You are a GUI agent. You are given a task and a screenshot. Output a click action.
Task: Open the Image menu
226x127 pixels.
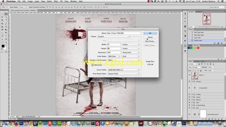[30, 1]
